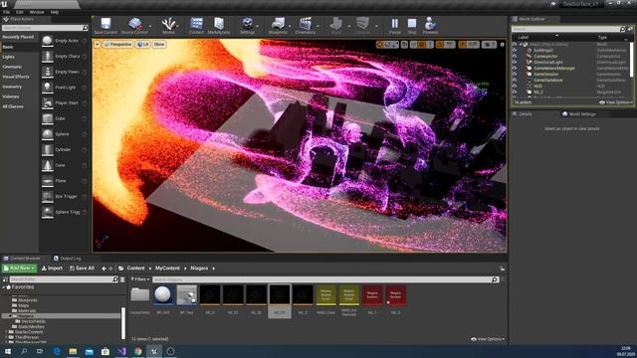
Task: Open Visual Studio from the taskbar
Action: click(x=121, y=351)
